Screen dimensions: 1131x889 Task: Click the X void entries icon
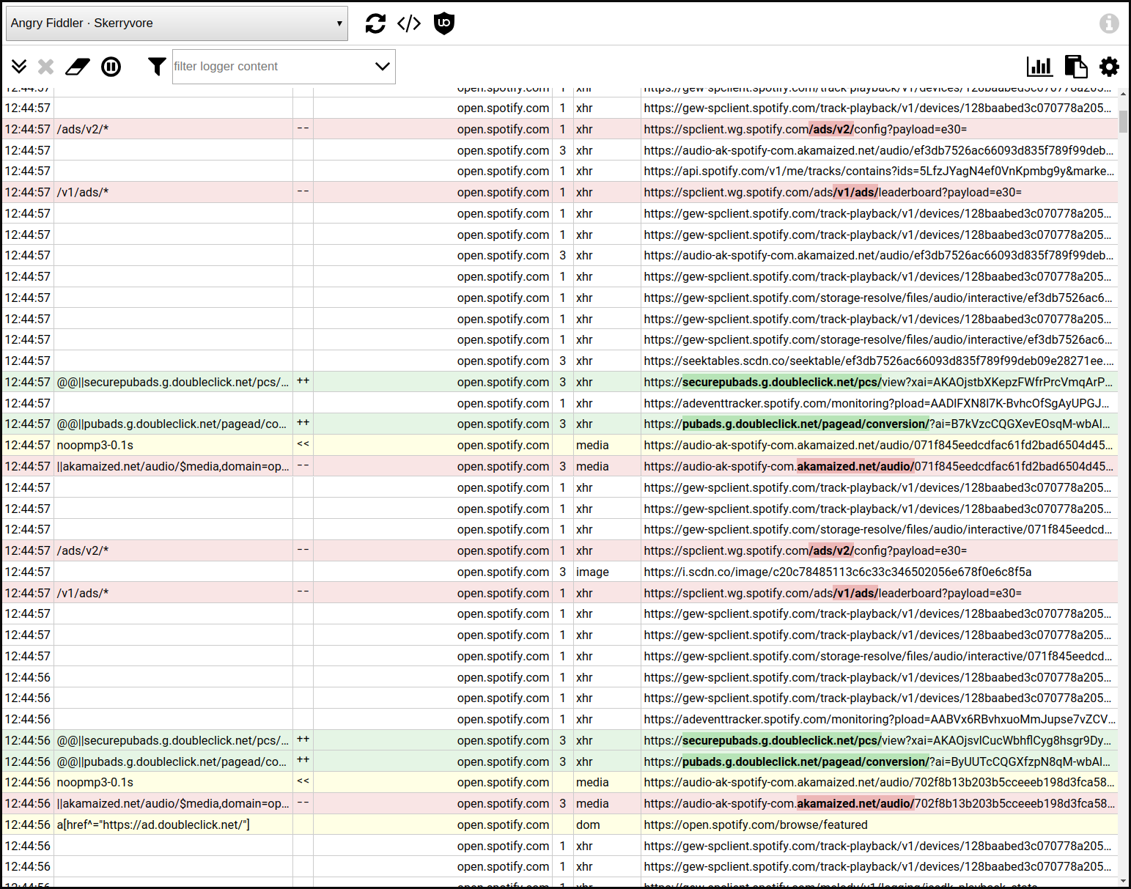46,67
